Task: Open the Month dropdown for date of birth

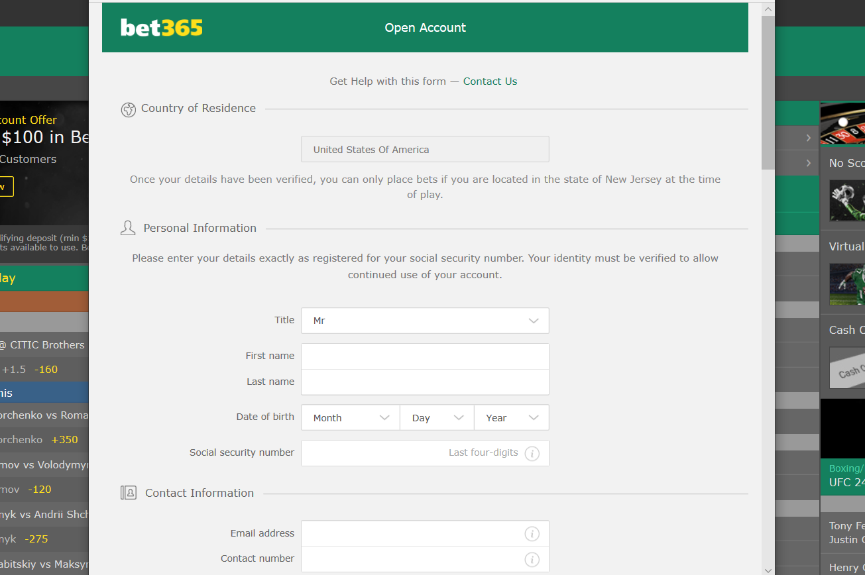Action: pos(351,418)
